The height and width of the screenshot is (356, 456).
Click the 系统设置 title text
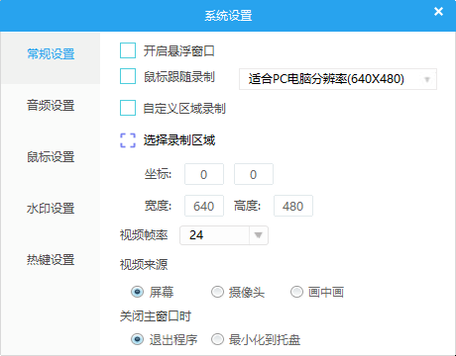coord(228,16)
